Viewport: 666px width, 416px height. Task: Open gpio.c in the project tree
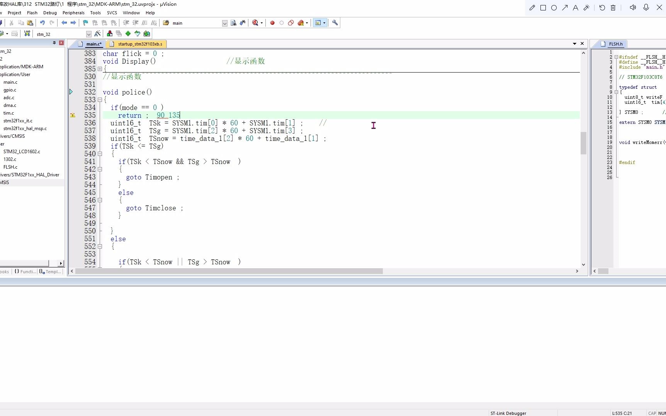coord(10,90)
